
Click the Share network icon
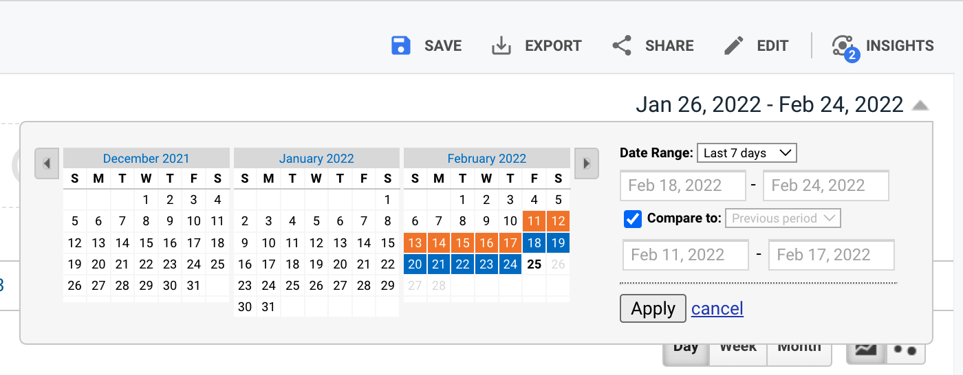622,46
